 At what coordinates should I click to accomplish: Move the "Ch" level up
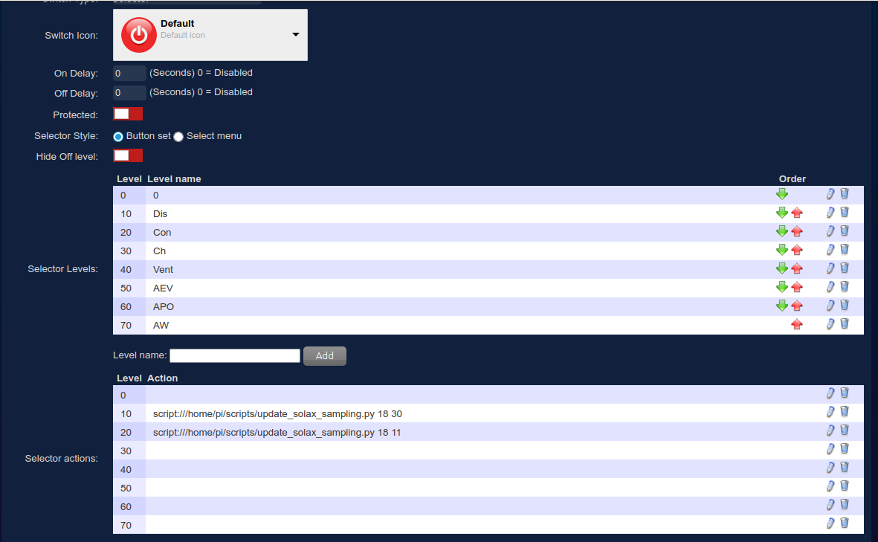coord(797,250)
